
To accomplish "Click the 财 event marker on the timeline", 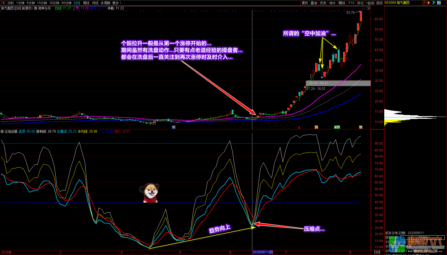I will [x=174, y=127].
